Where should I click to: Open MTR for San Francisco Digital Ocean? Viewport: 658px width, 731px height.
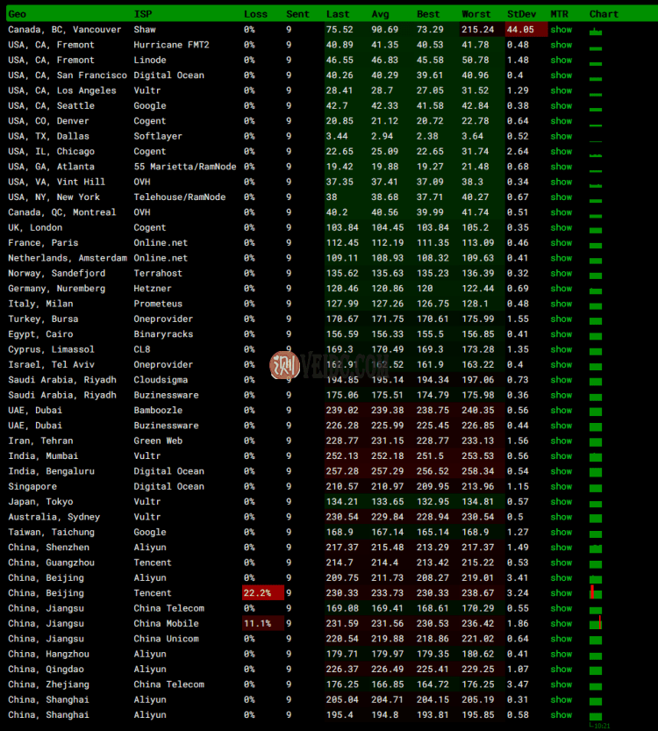(x=561, y=75)
